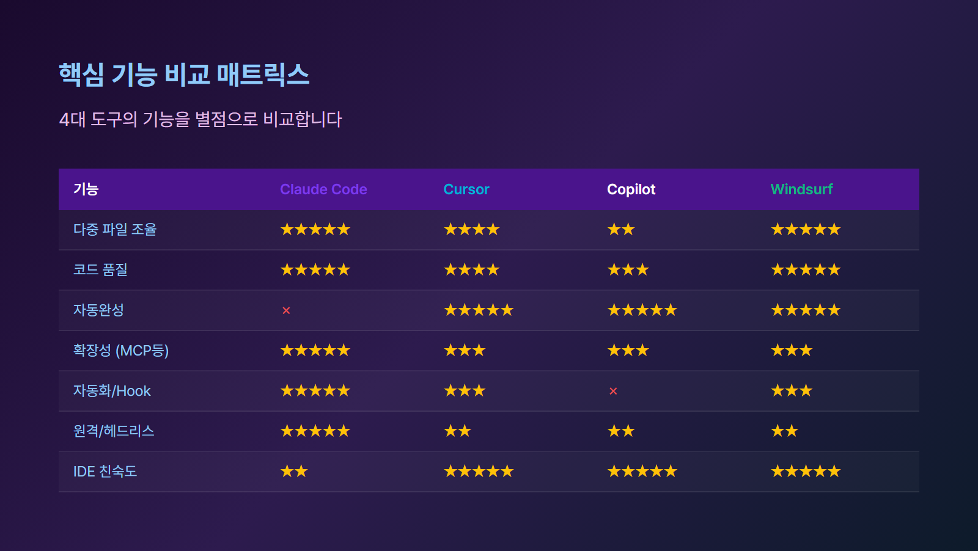Click Windsurf's three stars for 확장성 (MCP등)
Viewport: 978px width, 551px height.
[792, 351]
